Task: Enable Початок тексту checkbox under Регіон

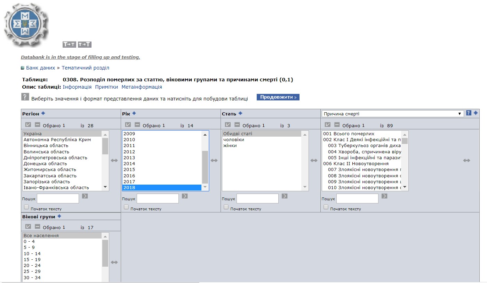Action: pos(26,207)
